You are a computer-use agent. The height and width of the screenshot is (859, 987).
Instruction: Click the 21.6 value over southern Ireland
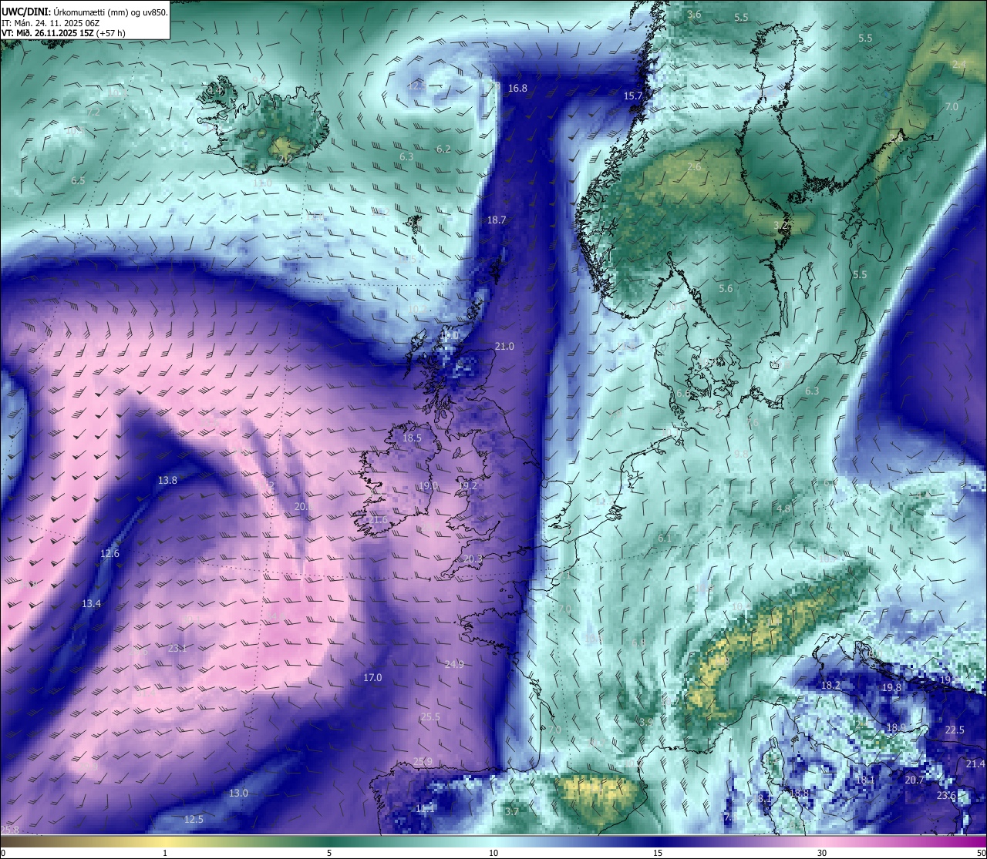pyautogui.click(x=378, y=520)
